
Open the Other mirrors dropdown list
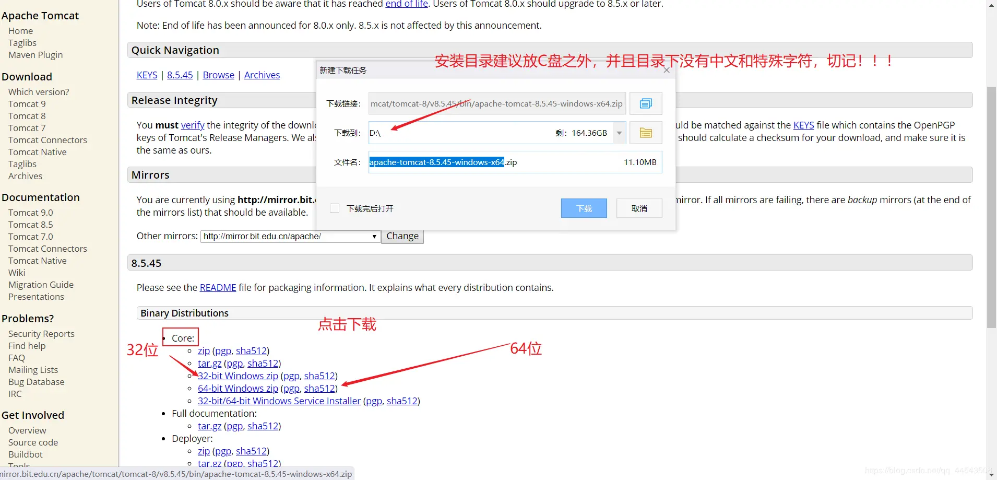coord(374,236)
